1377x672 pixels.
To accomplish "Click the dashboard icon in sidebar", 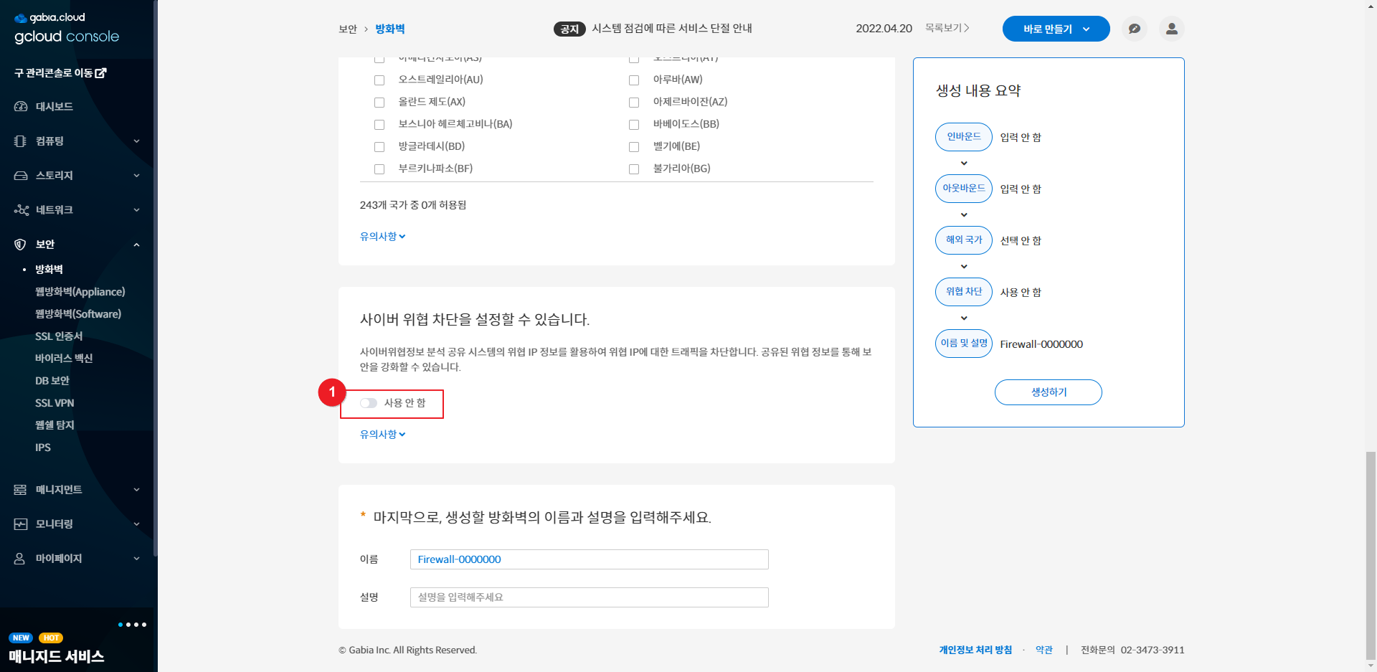I will point(21,106).
